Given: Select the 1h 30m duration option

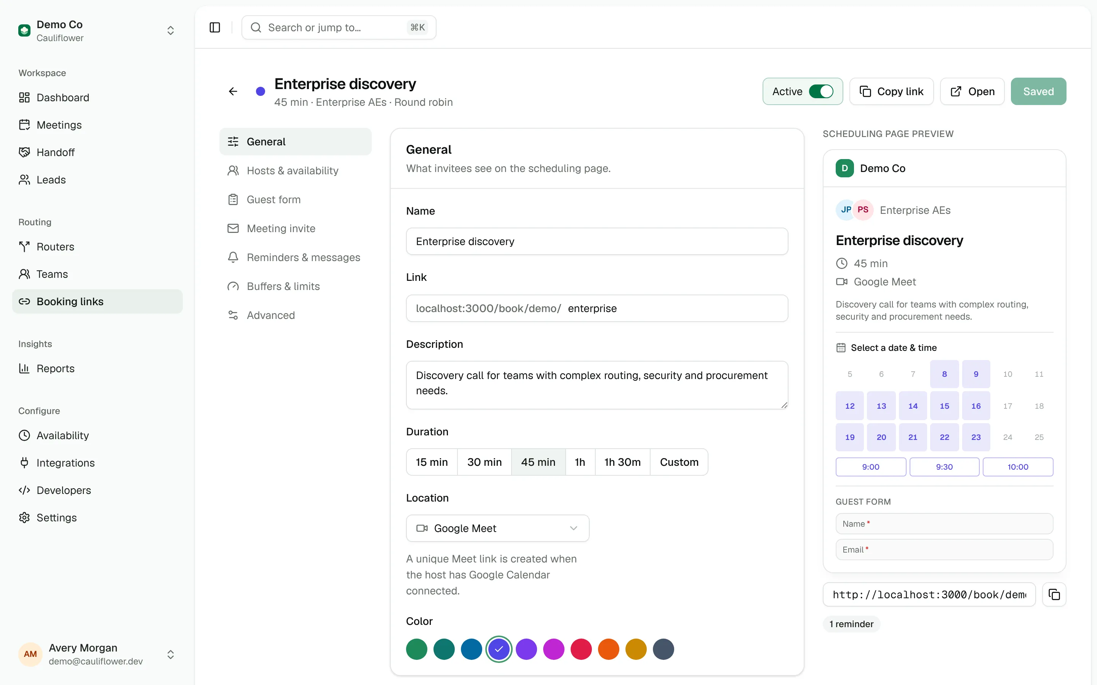Looking at the screenshot, I should pos(622,462).
